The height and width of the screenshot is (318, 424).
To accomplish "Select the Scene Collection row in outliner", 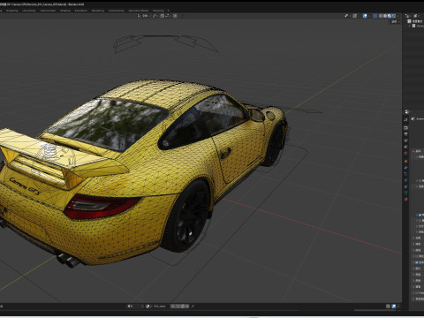I will [x=415, y=21].
